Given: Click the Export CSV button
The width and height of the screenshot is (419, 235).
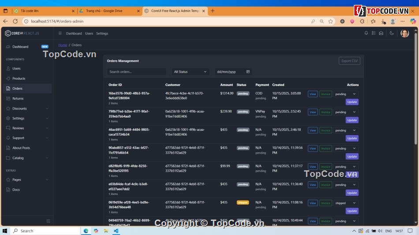Looking at the screenshot, I should click(x=349, y=61).
